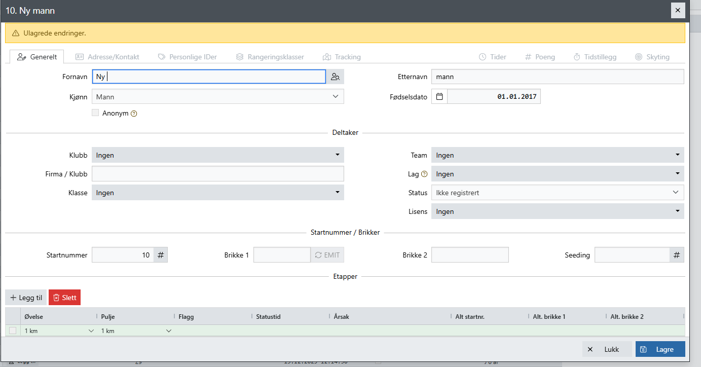Image resolution: width=701 pixels, height=367 pixels.
Task: Open the Lisens dropdown
Action: click(558, 211)
